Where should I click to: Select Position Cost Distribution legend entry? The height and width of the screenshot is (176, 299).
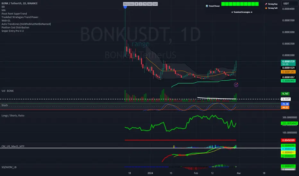(15, 27)
